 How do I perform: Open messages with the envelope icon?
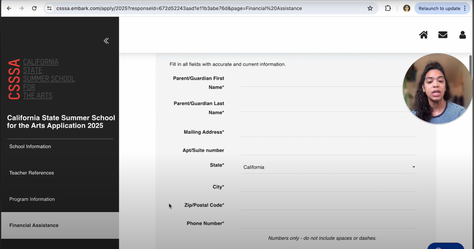[443, 35]
